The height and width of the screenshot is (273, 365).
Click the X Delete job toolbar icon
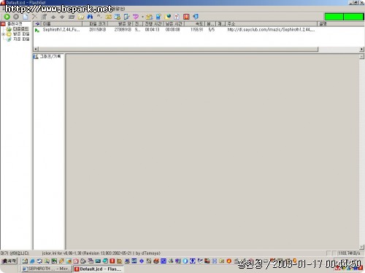pos(34,17)
